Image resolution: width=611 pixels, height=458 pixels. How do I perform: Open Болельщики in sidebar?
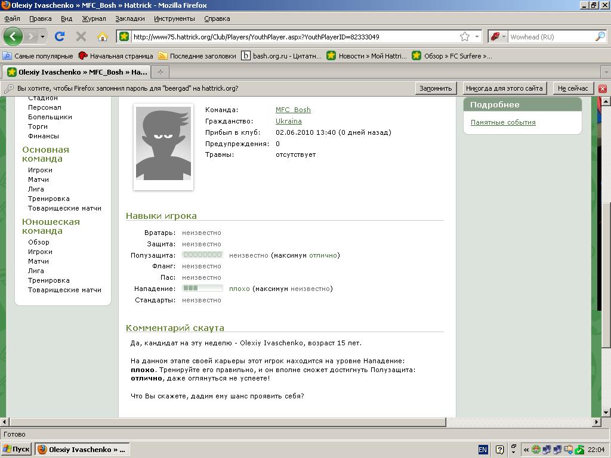click(x=50, y=117)
